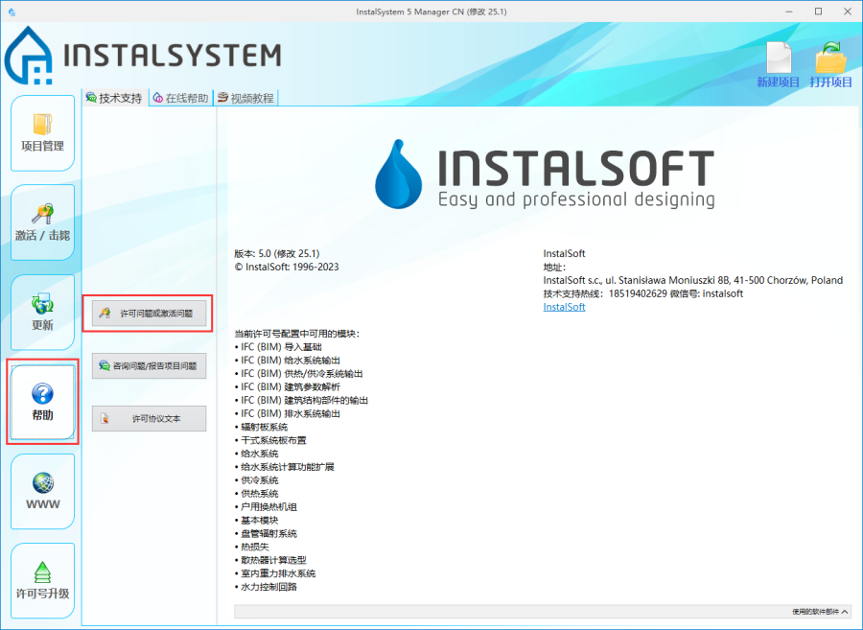Close the InstalSystem Manager window

848,12
